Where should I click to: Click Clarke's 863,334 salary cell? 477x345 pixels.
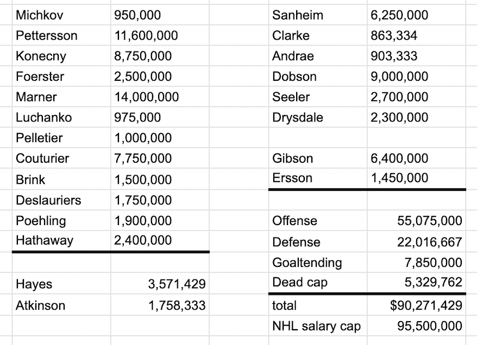pyautogui.click(x=416, y=36)
